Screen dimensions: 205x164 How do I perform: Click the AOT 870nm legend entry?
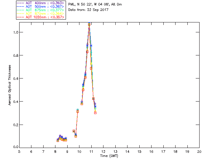point(41,13)
